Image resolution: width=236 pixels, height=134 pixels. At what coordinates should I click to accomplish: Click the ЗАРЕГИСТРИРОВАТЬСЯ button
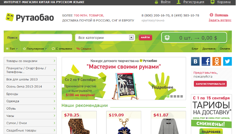[x=210, y=84]
